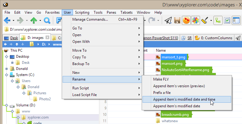This screenshot has height=124, width=242.
Task: Click the paper plane icon in toolbar
Action: (x=168, y=20)
